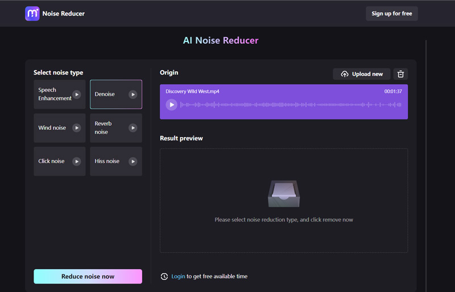This screenshot has height=292, width=455.
Task: Click the Result preview heading
Action: (181, 138)
